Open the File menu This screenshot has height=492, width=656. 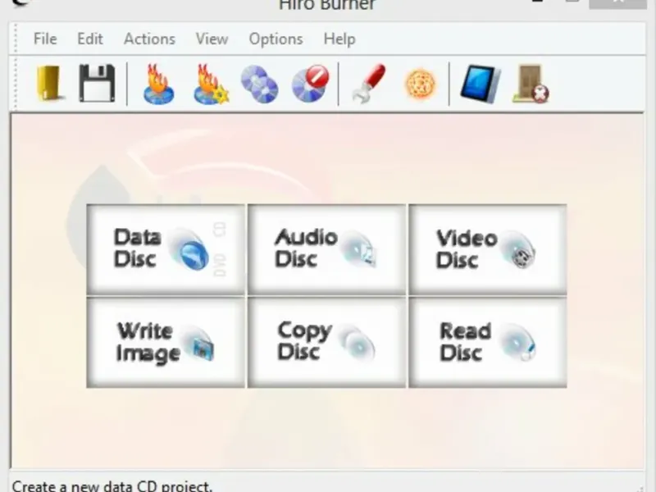(x=45, y=39)
